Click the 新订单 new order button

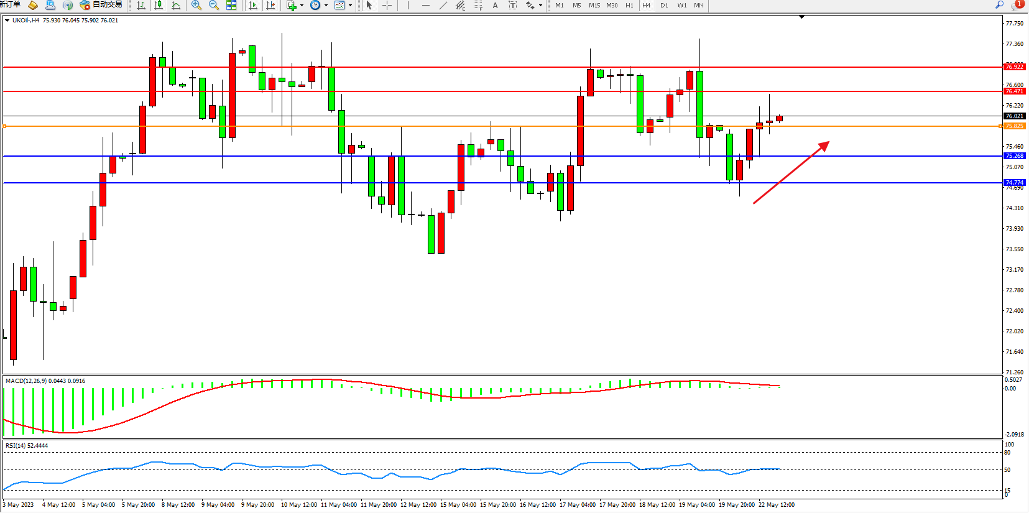click(11, 5)
